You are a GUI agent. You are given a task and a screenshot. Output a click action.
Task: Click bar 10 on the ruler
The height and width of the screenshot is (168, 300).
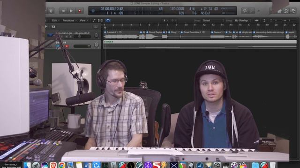(x=186, y=25)
